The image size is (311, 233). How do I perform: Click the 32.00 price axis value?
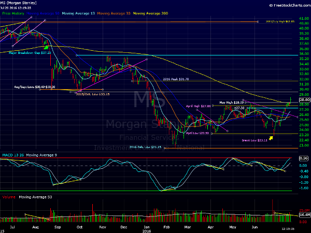click(304, 79)
